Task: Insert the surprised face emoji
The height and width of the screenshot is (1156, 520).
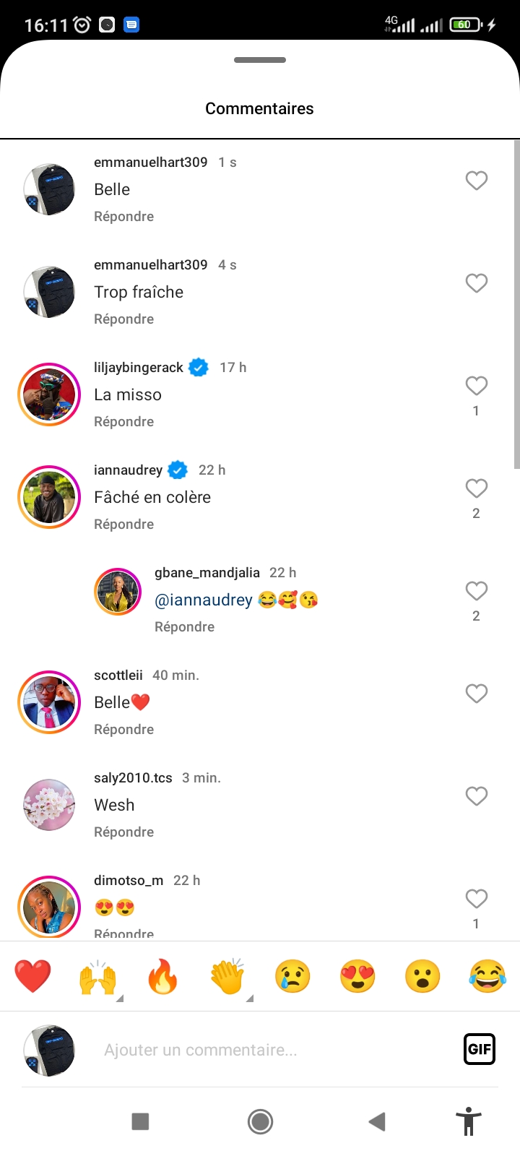Action: pyautogui.click(x=422, y=976)
